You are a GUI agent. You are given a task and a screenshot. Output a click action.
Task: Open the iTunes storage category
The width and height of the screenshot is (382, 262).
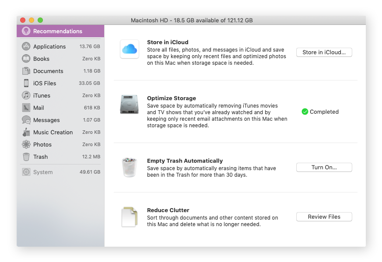[42, 95]
